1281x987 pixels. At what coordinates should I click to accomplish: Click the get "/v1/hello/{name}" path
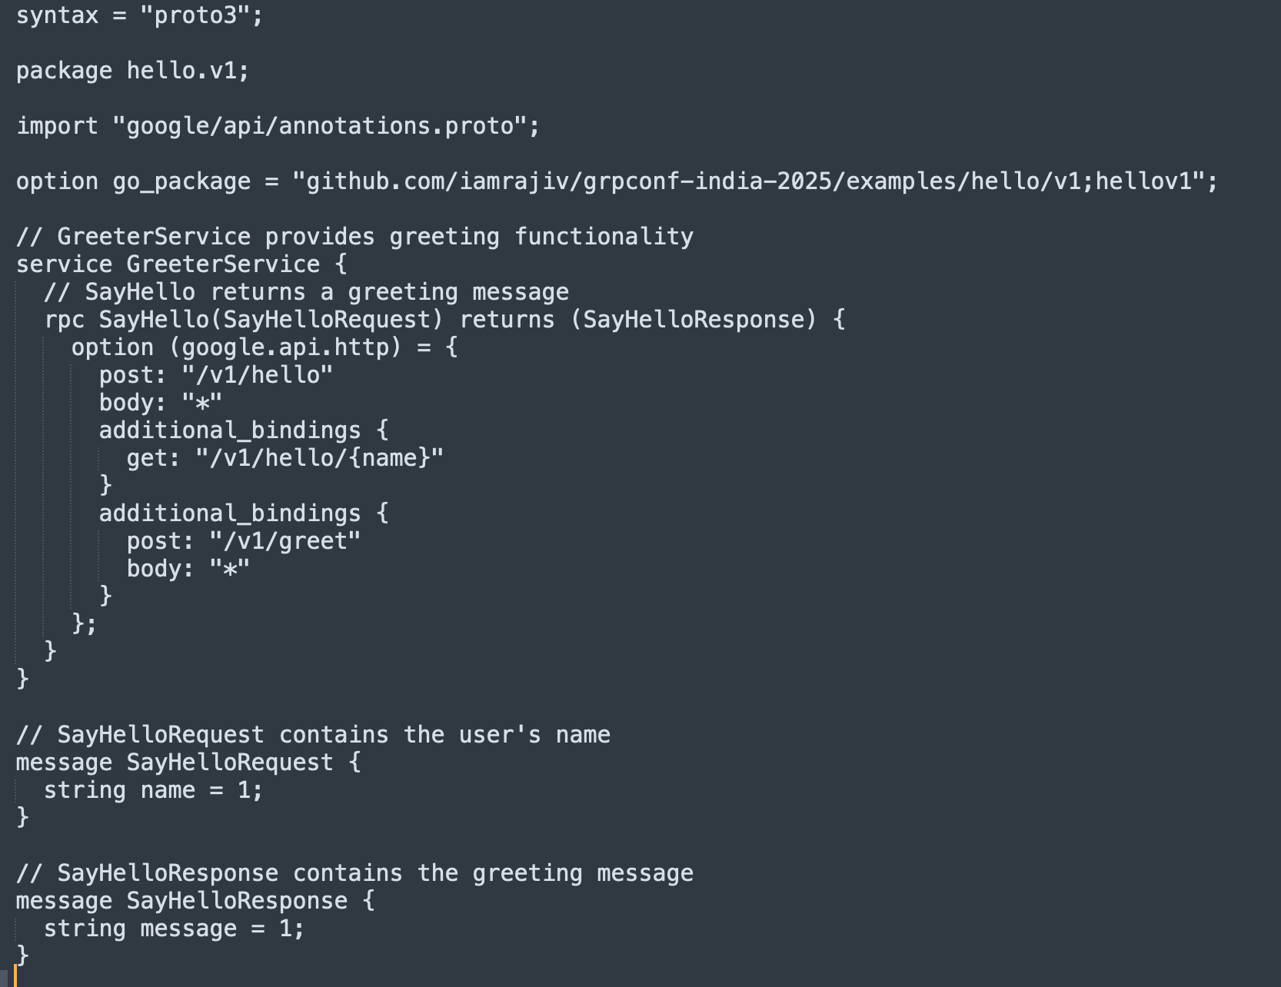319,458
